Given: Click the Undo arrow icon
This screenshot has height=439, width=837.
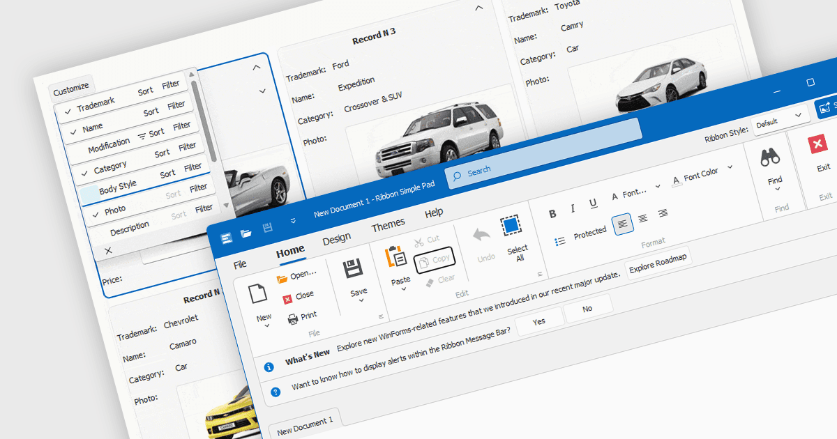Looking at the screenshot, I should [x=482, y=236].
